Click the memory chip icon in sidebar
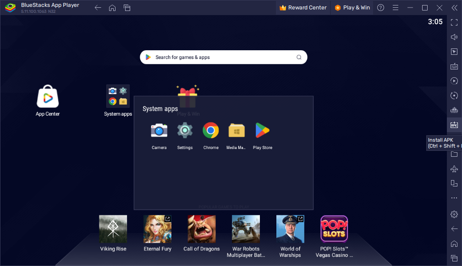 [x=454, y=110]
